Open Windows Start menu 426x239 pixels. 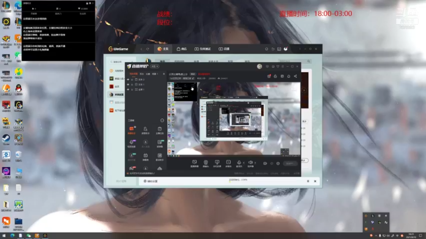(x=4, y=236)
